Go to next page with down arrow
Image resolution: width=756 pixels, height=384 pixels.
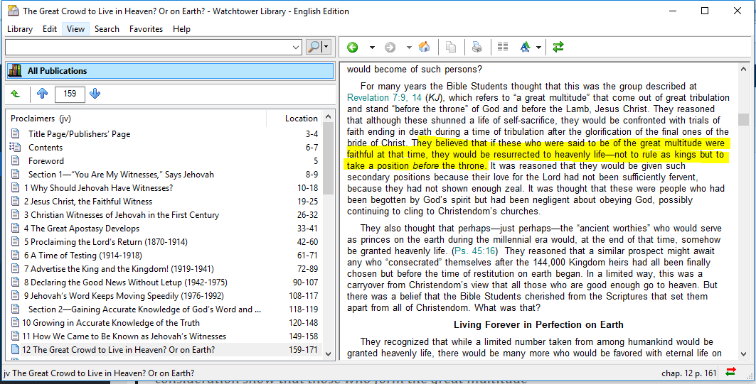(x=95, y=94)
